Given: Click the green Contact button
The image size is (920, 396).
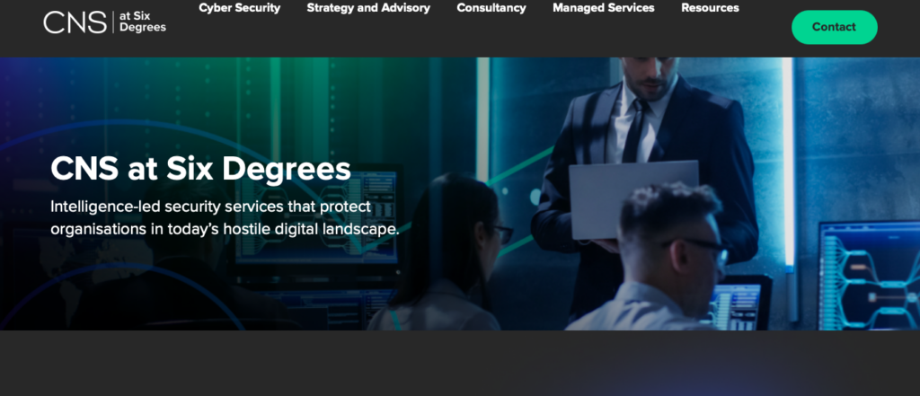Looking at the screenshot, I should pyautogui.click(x=835, y=27).
